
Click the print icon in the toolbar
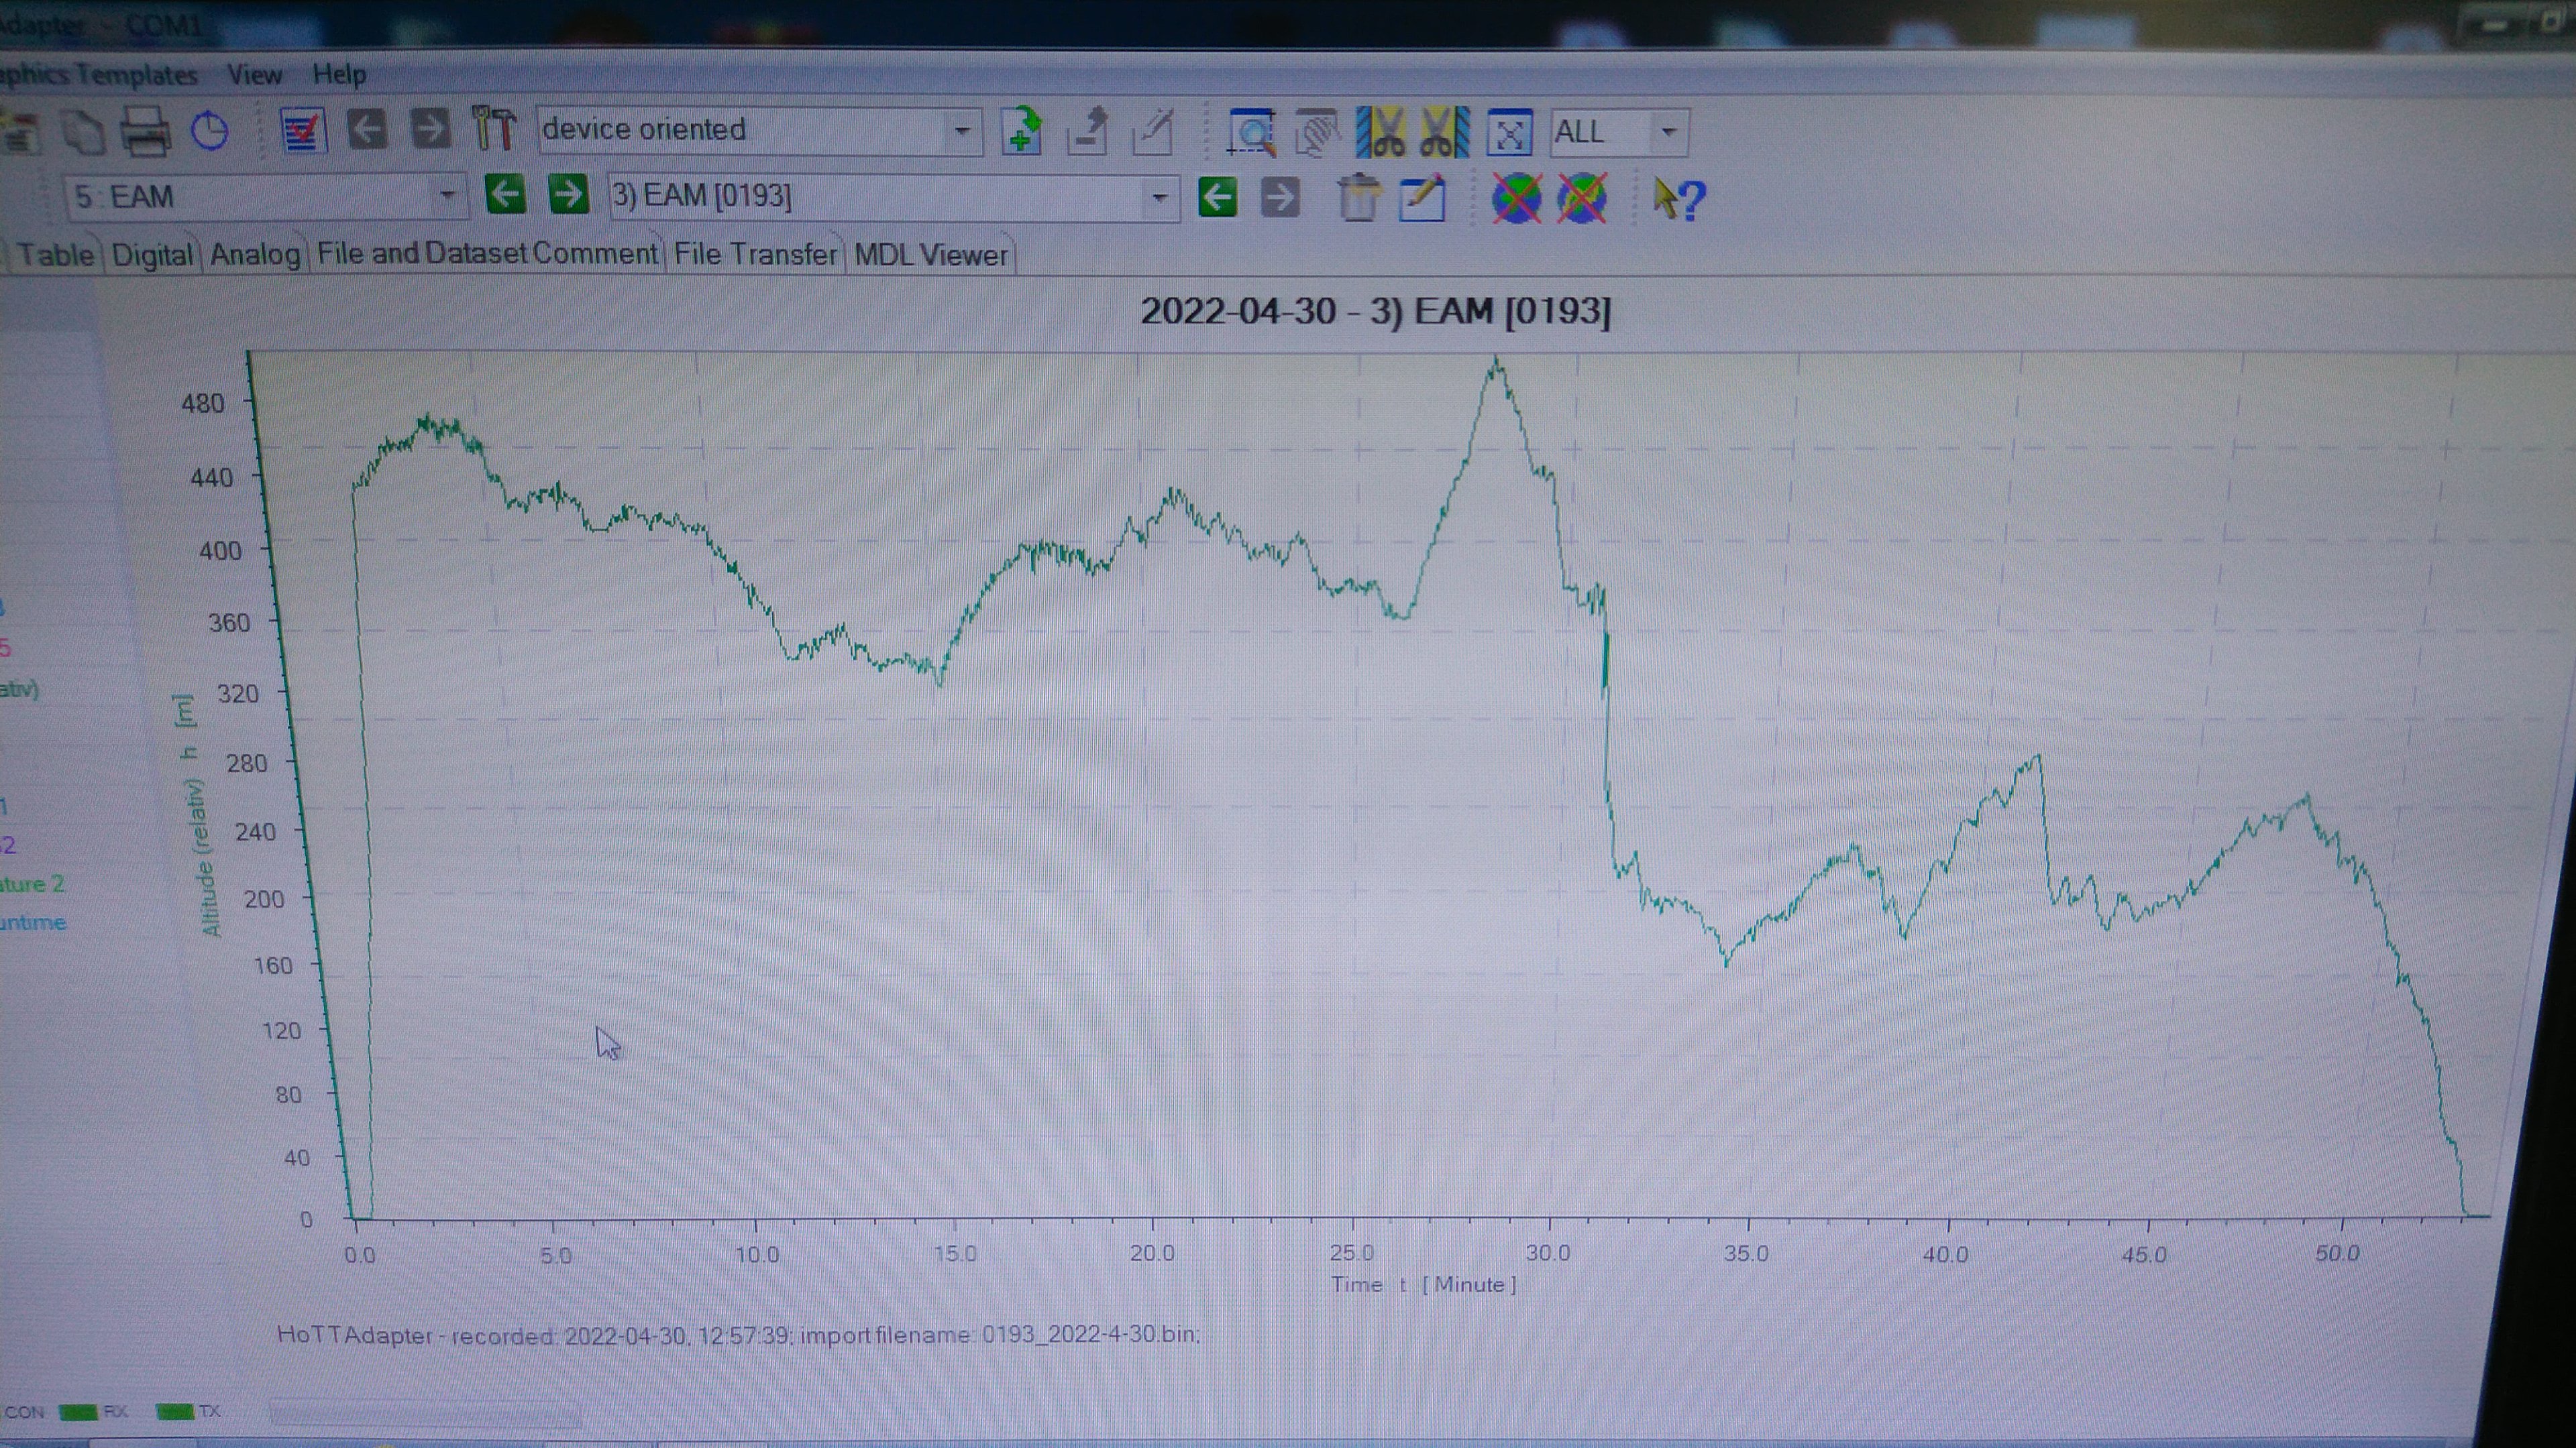tap(146, 131)
